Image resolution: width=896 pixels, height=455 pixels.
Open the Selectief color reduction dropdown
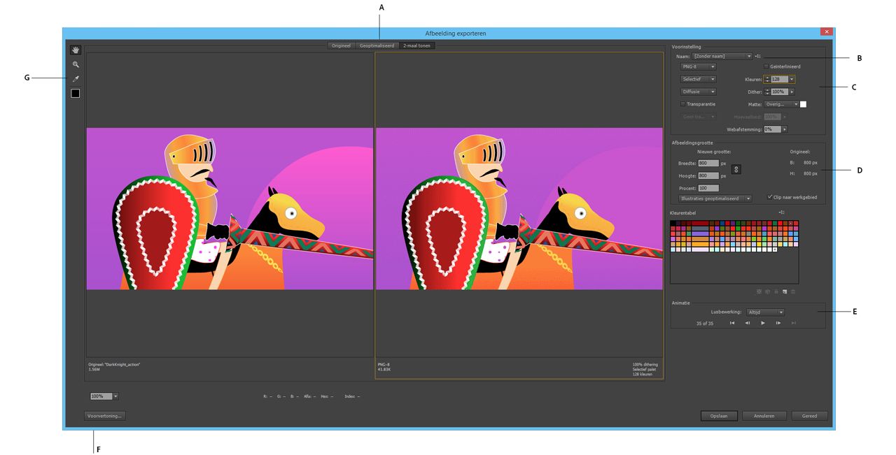coord(699,79)
